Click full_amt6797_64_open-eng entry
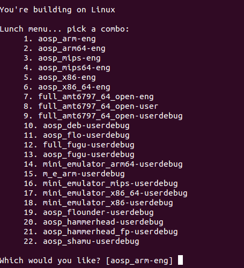This screenshot has width=244, height=268. (96, 97)
